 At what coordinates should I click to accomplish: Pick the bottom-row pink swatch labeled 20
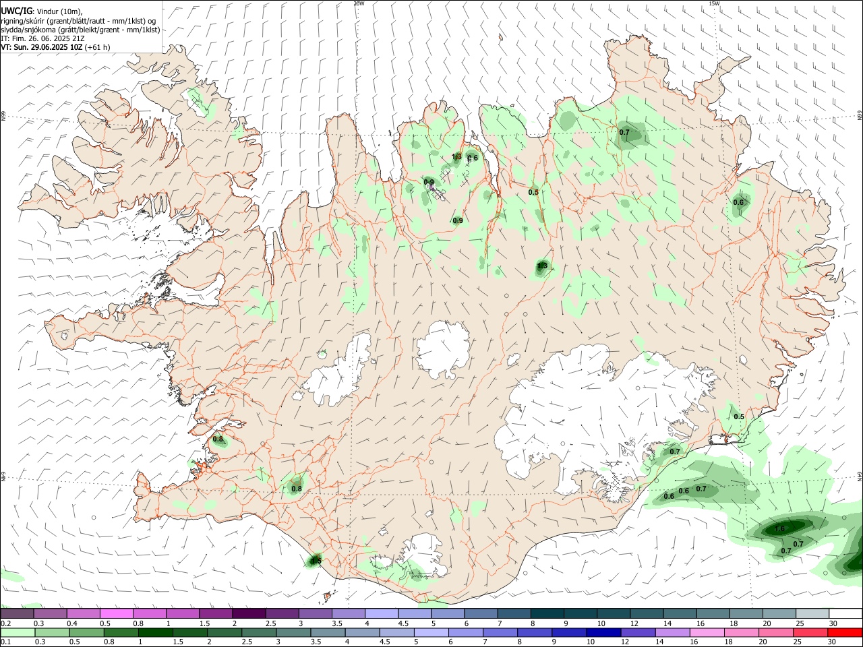(775, 632)
